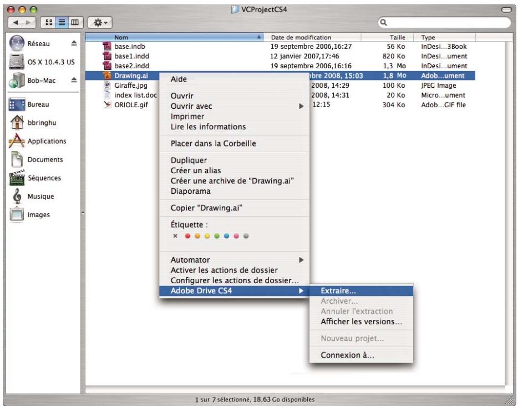Choose Afficher les versions...

coord(362,322)
